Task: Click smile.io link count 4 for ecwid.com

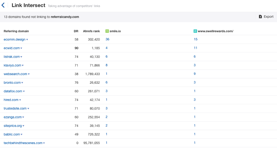Action: [107, 48]
